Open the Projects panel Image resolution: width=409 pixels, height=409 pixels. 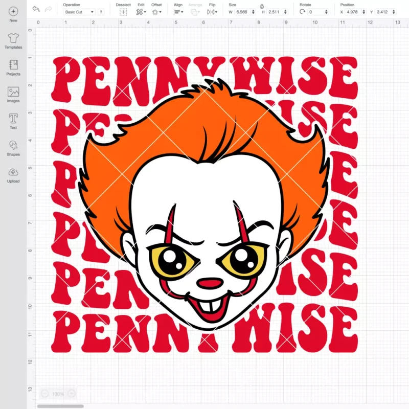tap(13, 68)
